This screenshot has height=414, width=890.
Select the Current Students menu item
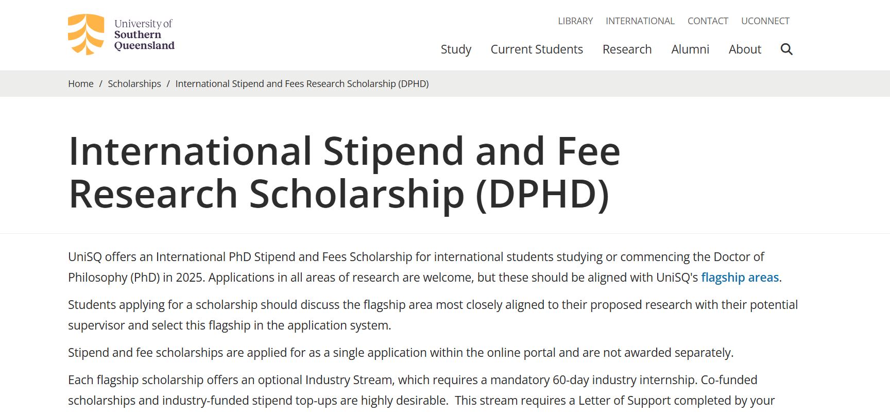(537, 49)
